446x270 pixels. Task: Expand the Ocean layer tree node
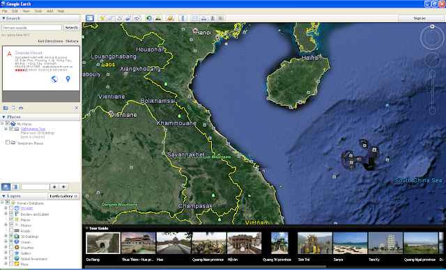(6, 241)
